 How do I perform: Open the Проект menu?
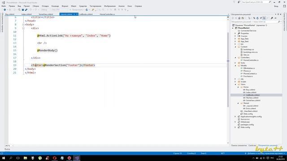click(x=26, y=6)
